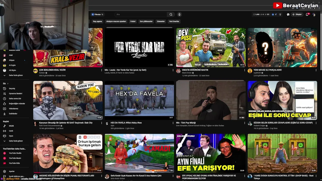Open Videolarınız in sidebar
This screenshot has width=322, height=181.
pyautogui.click(x=14, y=109)
